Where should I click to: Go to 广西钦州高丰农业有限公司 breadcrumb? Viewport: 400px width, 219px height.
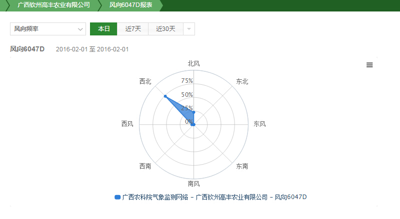[53, 5]
